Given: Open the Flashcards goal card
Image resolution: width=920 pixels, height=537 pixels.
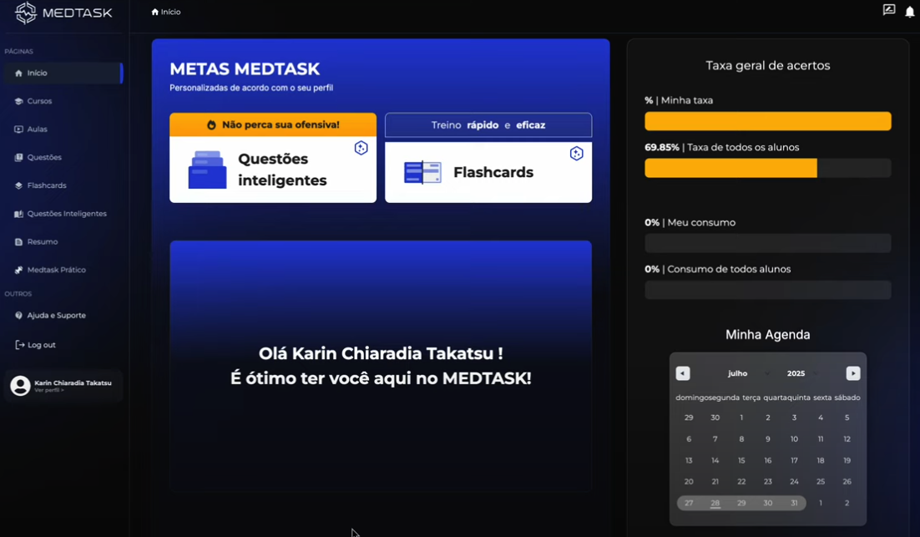Looking at the screenshot, I should [488, 173].
